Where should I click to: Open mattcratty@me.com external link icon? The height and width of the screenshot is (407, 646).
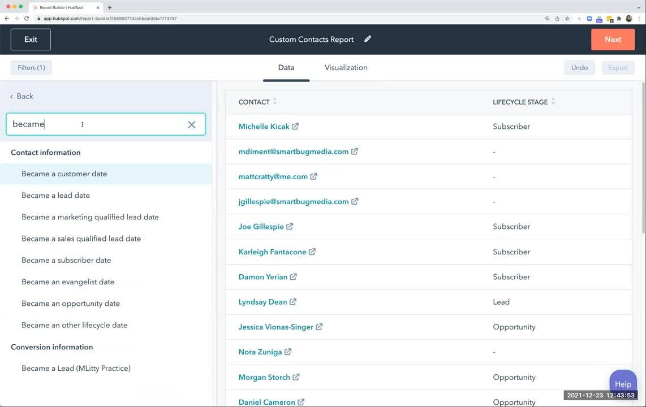pos(313,176)
